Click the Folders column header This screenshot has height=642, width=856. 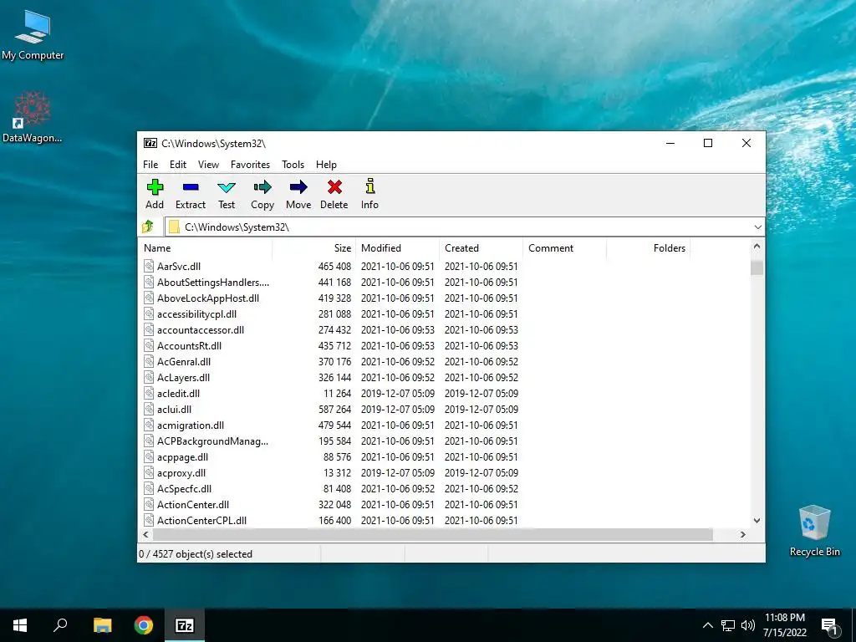pyautogui.click(x=648, y=247)
